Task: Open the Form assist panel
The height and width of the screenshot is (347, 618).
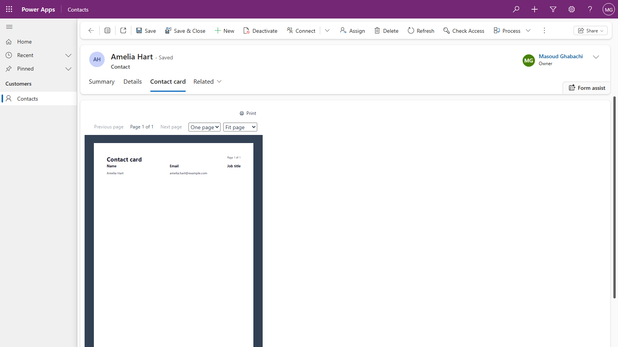Action: click(587, 88)
